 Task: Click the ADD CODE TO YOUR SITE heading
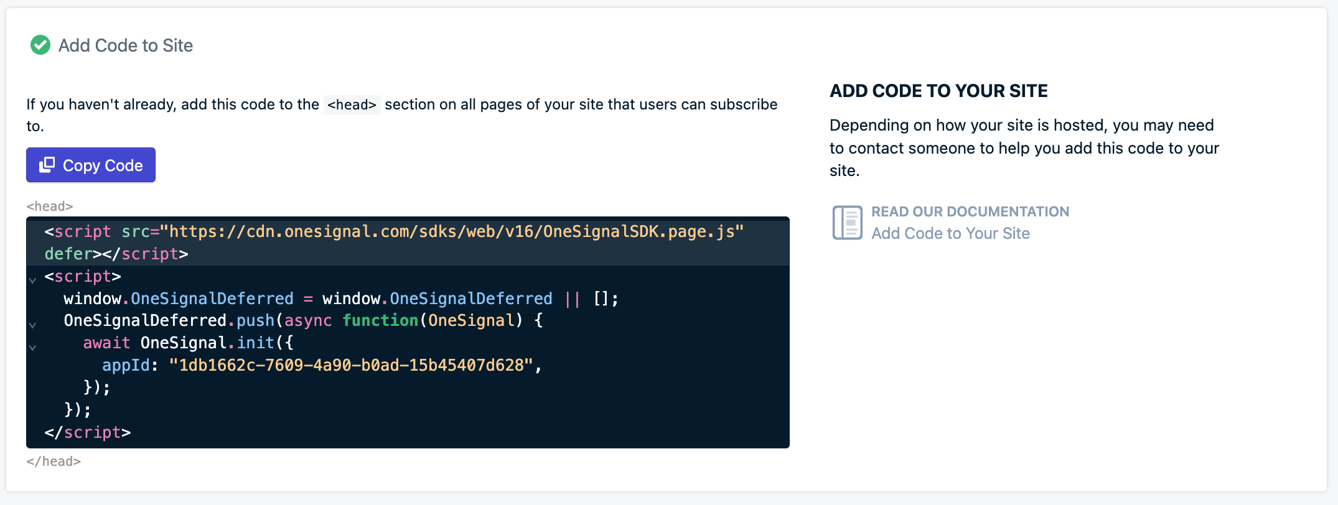tap(938, 91)
